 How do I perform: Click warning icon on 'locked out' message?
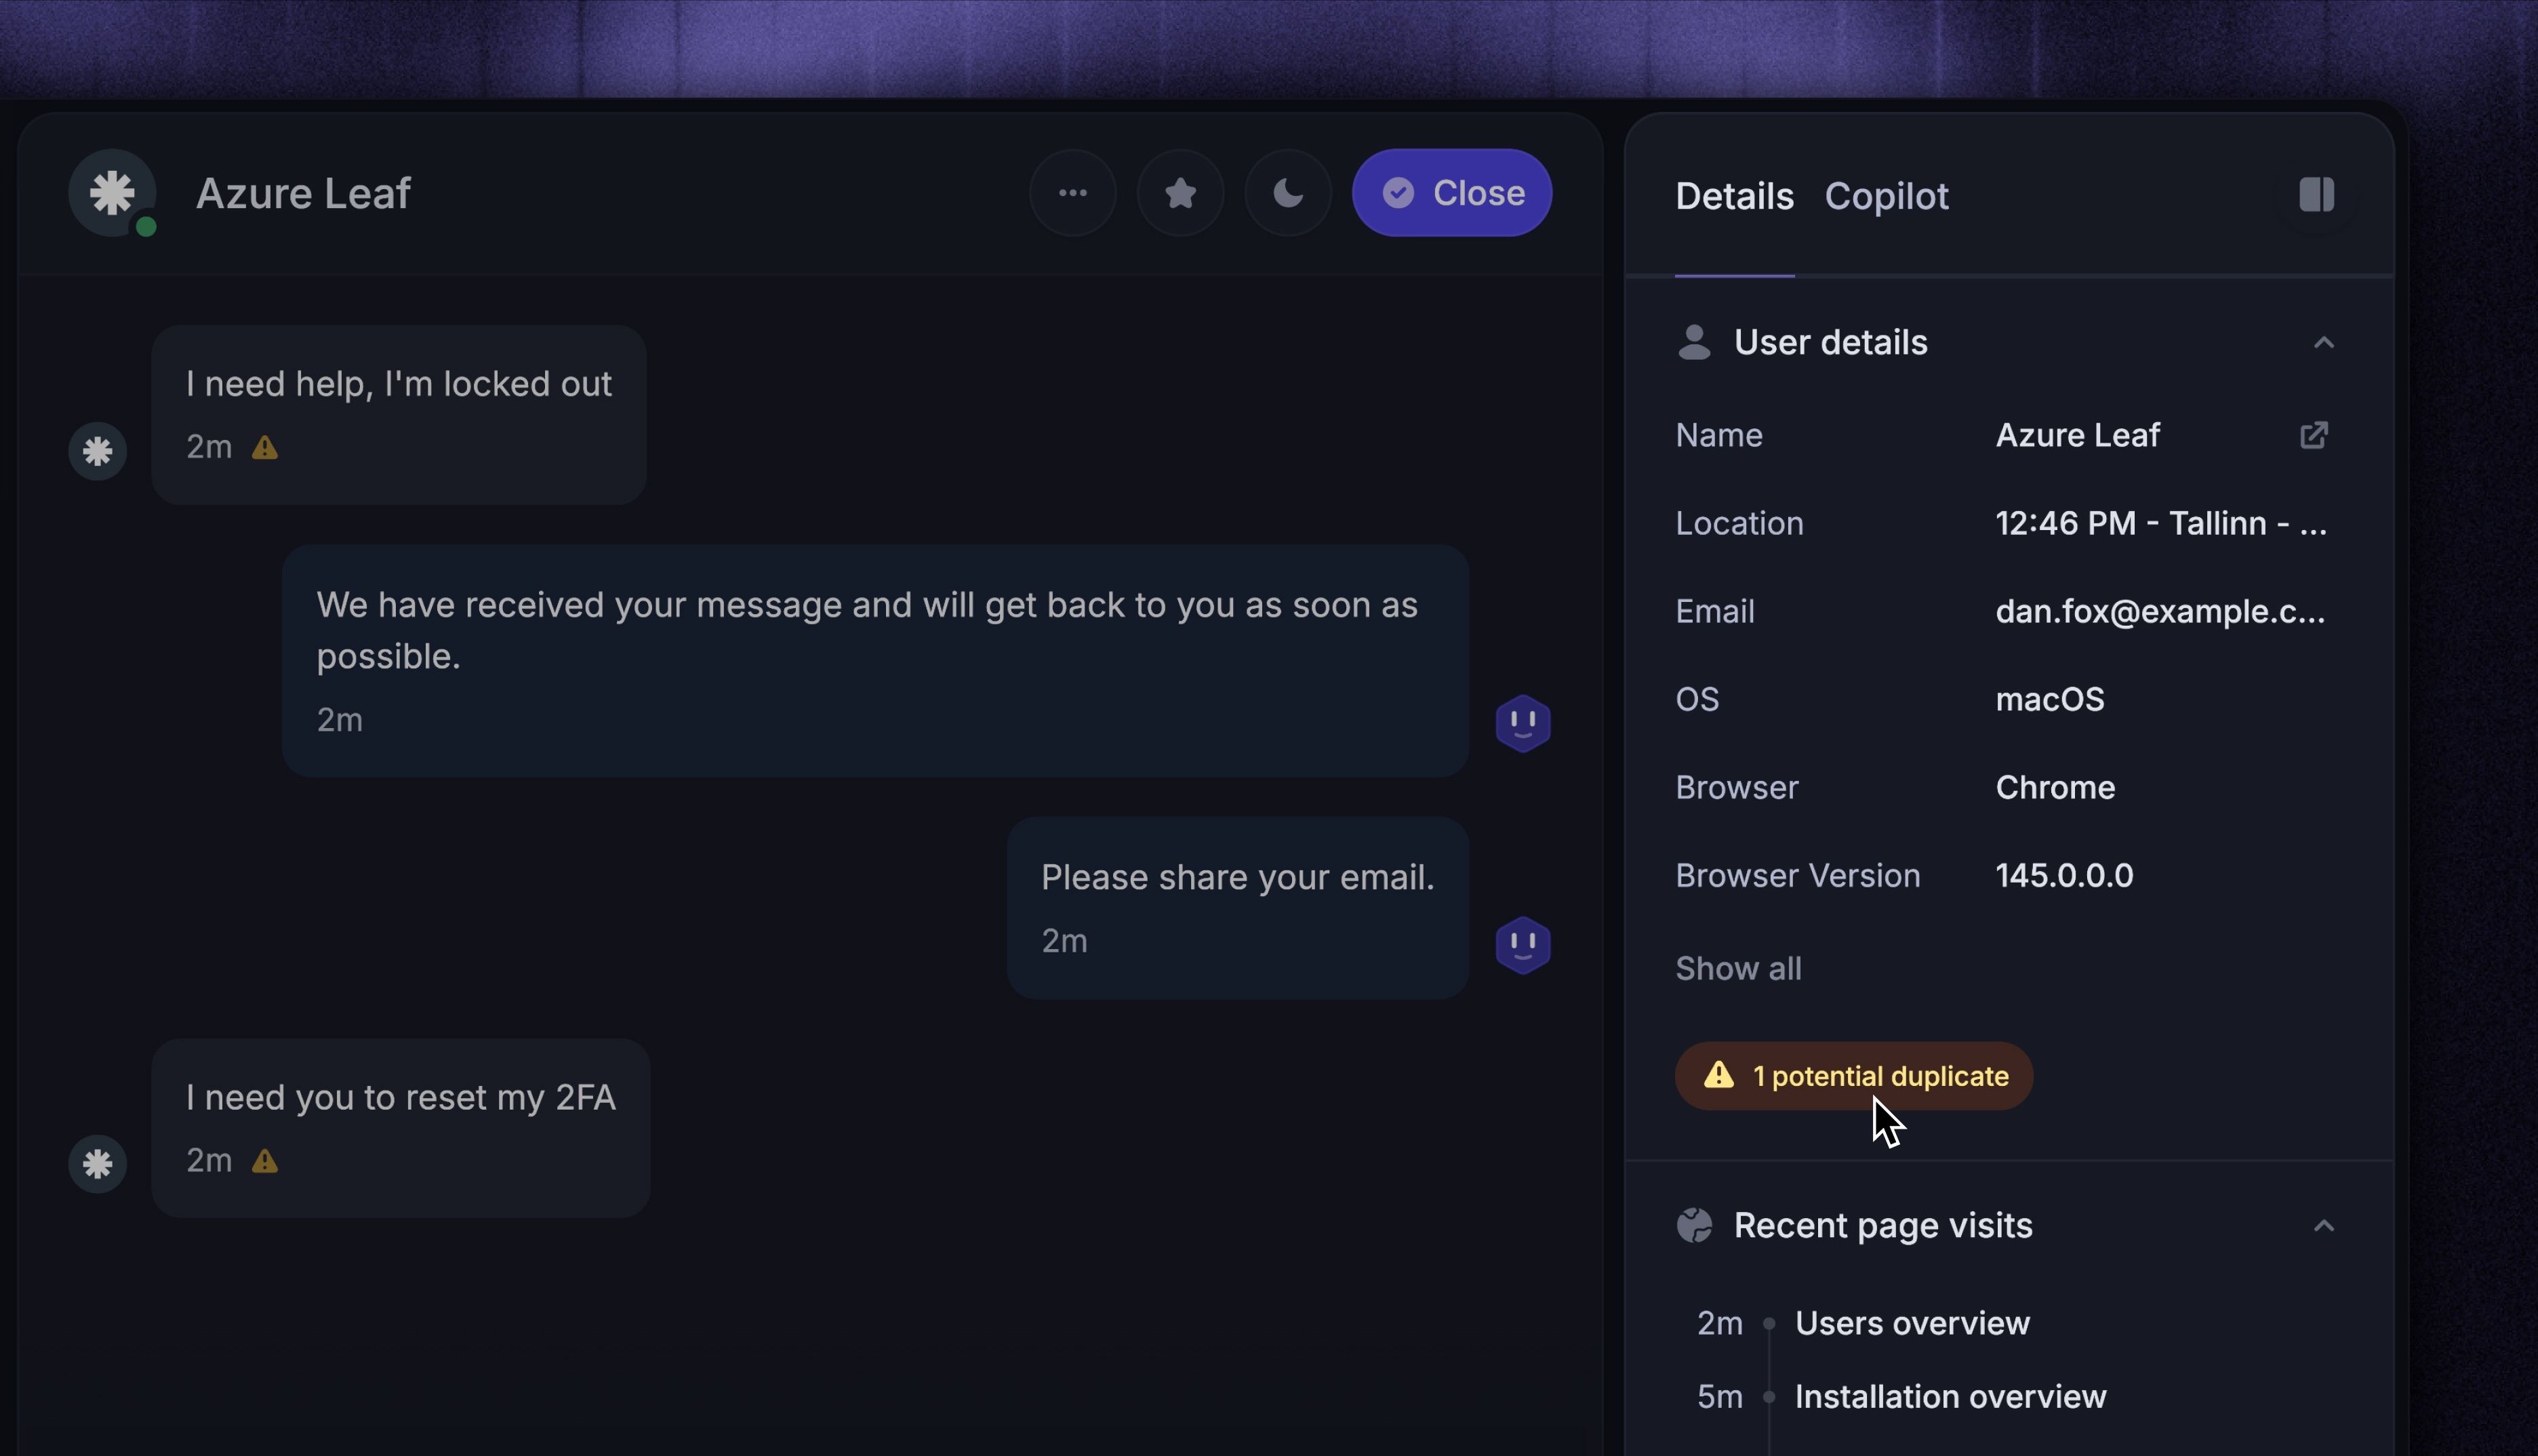coord(264,448)
